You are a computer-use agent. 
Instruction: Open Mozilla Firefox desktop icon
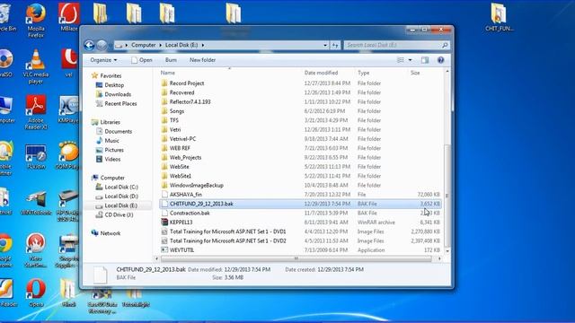[x=36, y=20]
